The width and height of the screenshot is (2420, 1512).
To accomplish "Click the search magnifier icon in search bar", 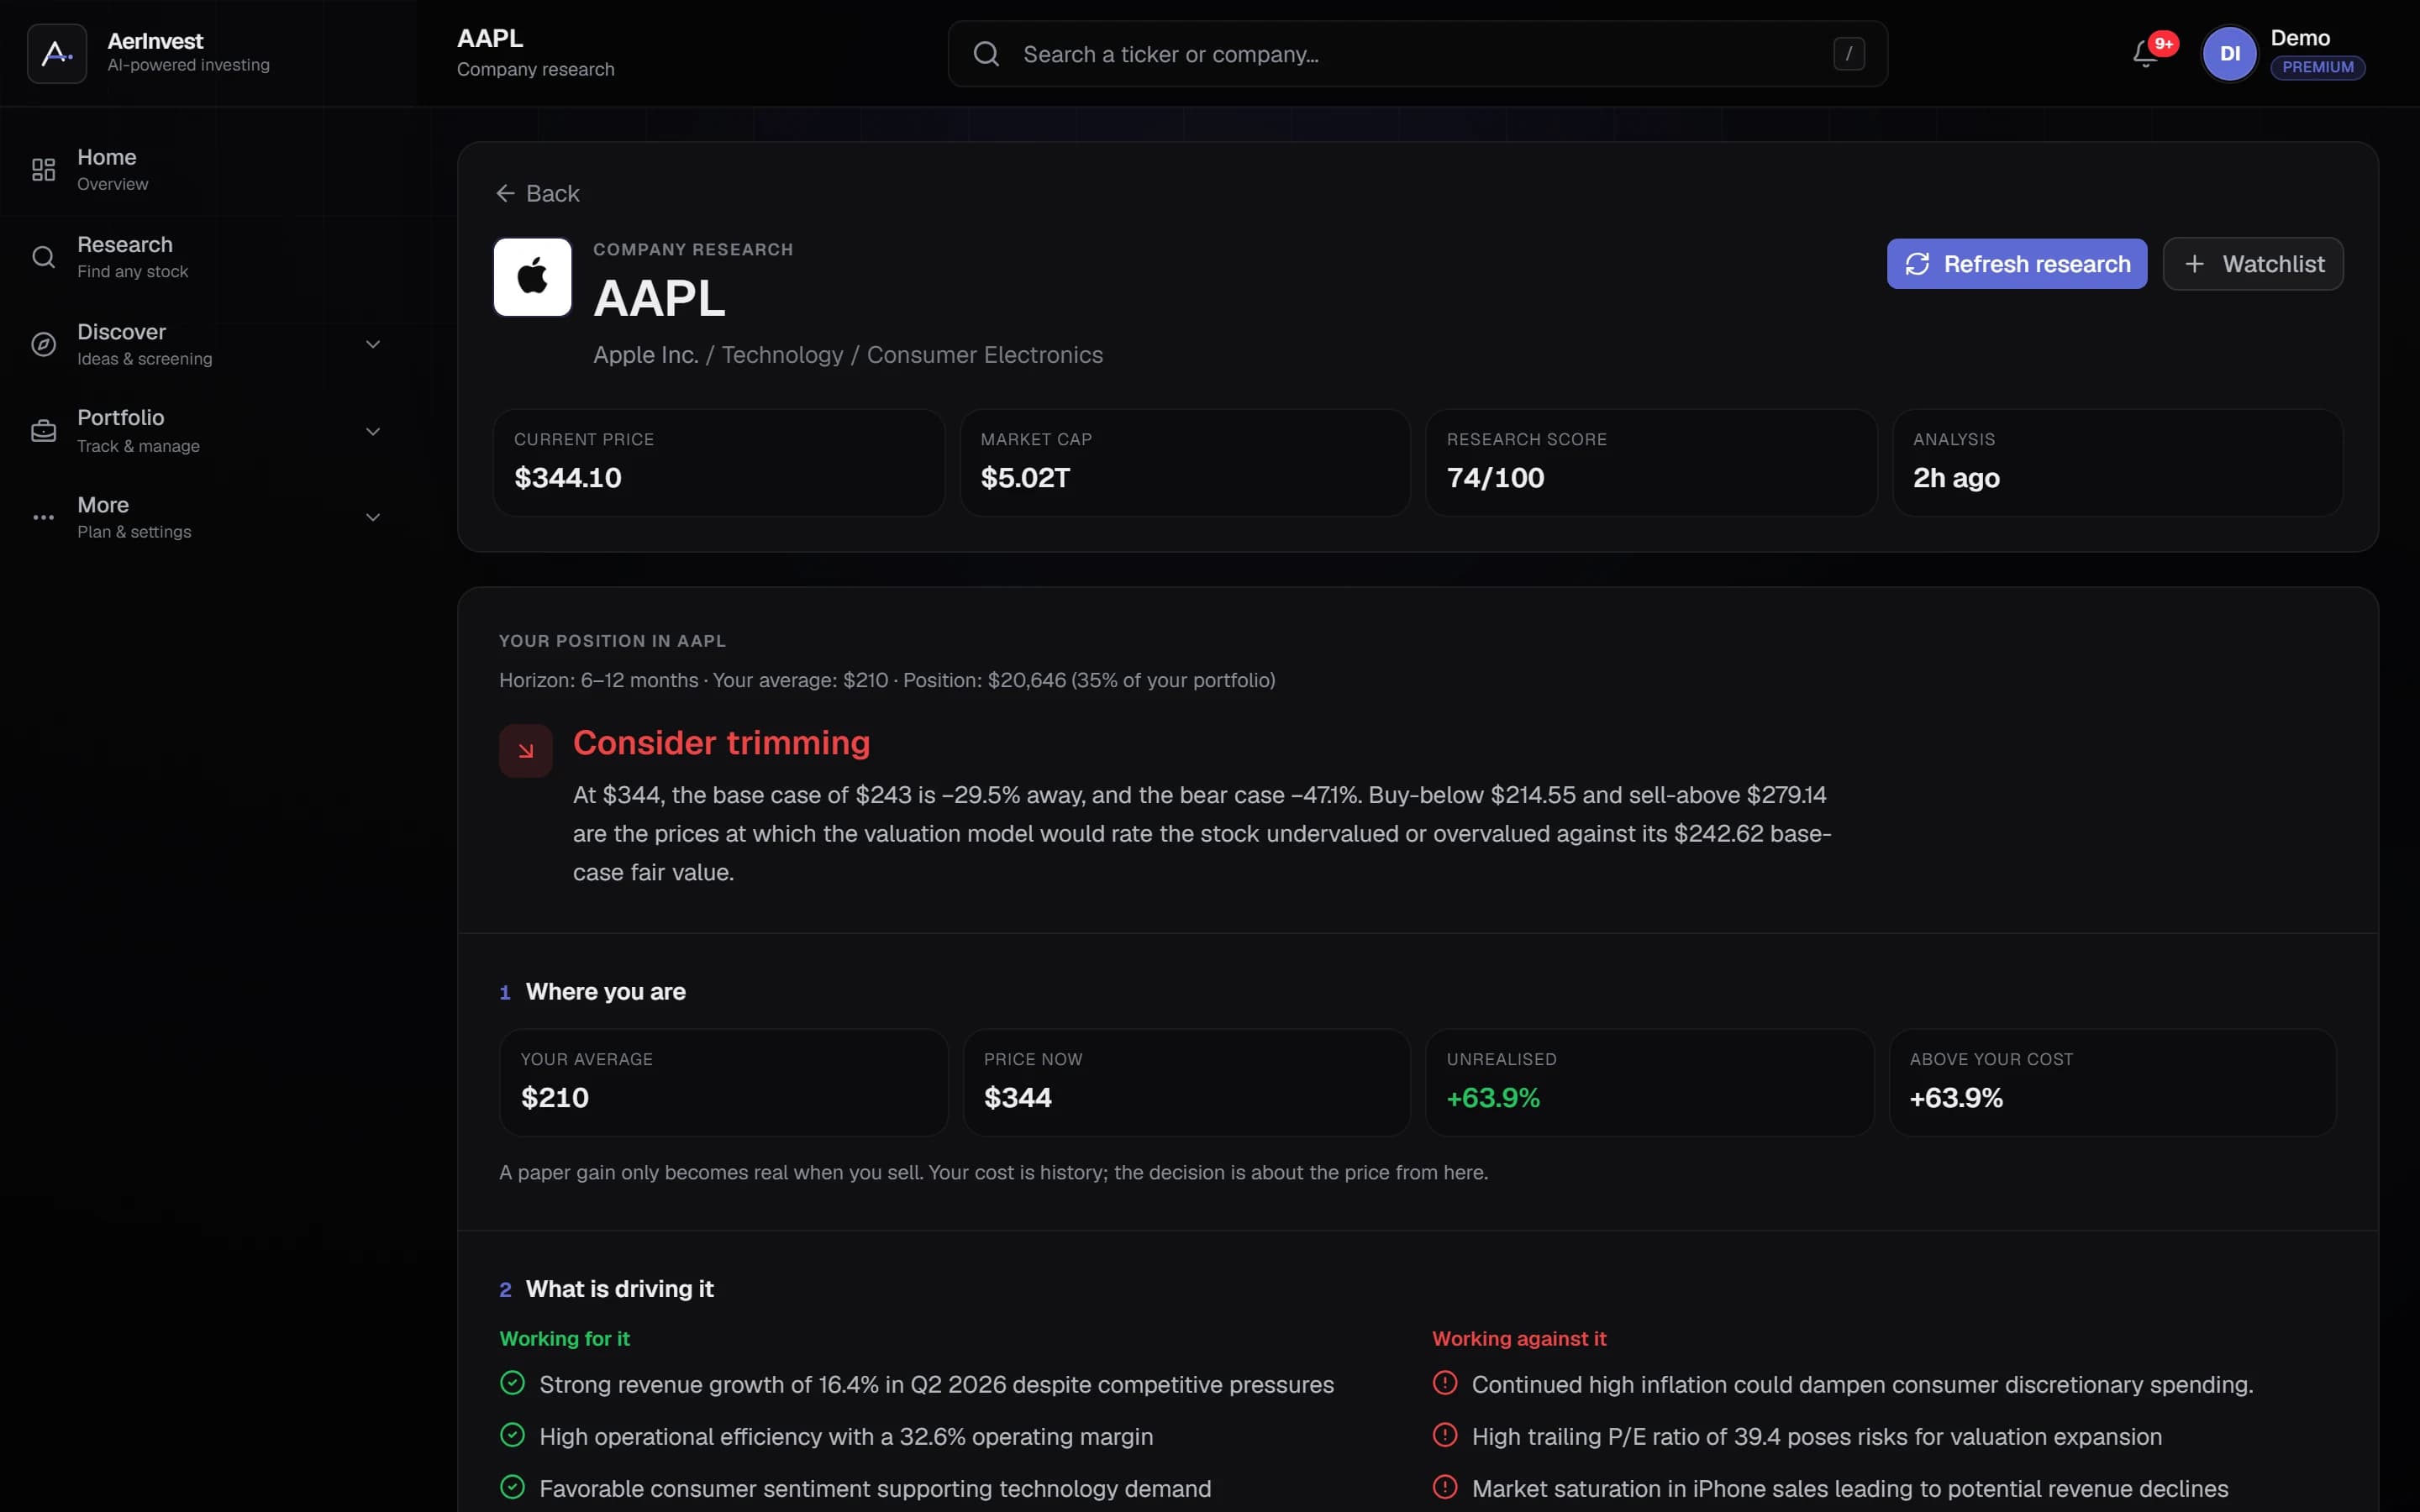I will (986, 54).
